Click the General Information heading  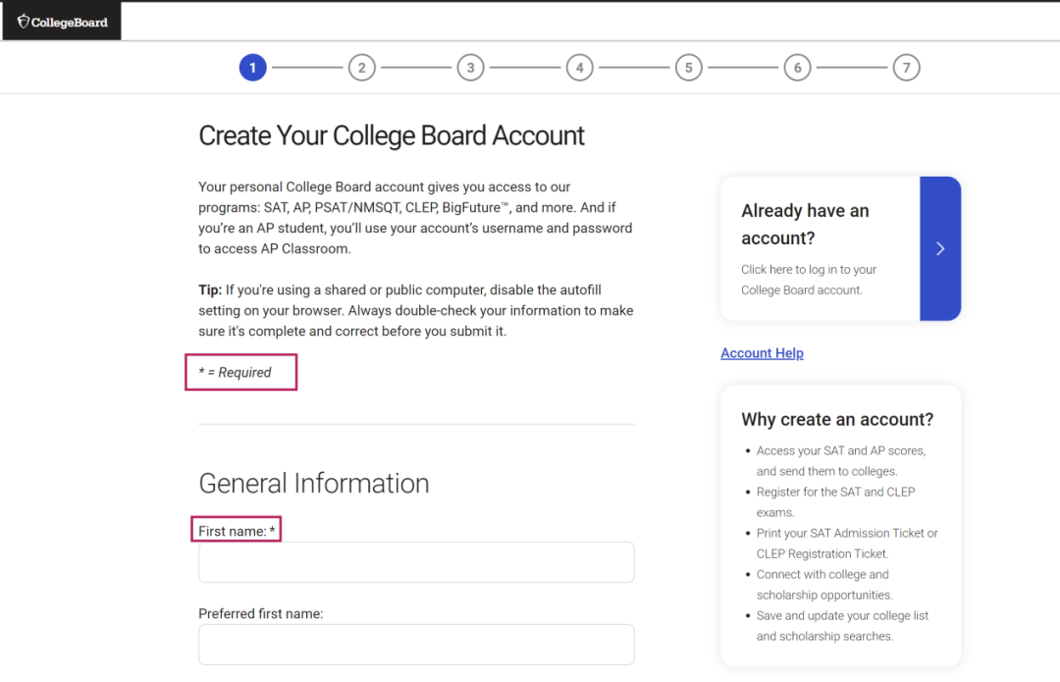pyautogui.click(x=314, y=483)
